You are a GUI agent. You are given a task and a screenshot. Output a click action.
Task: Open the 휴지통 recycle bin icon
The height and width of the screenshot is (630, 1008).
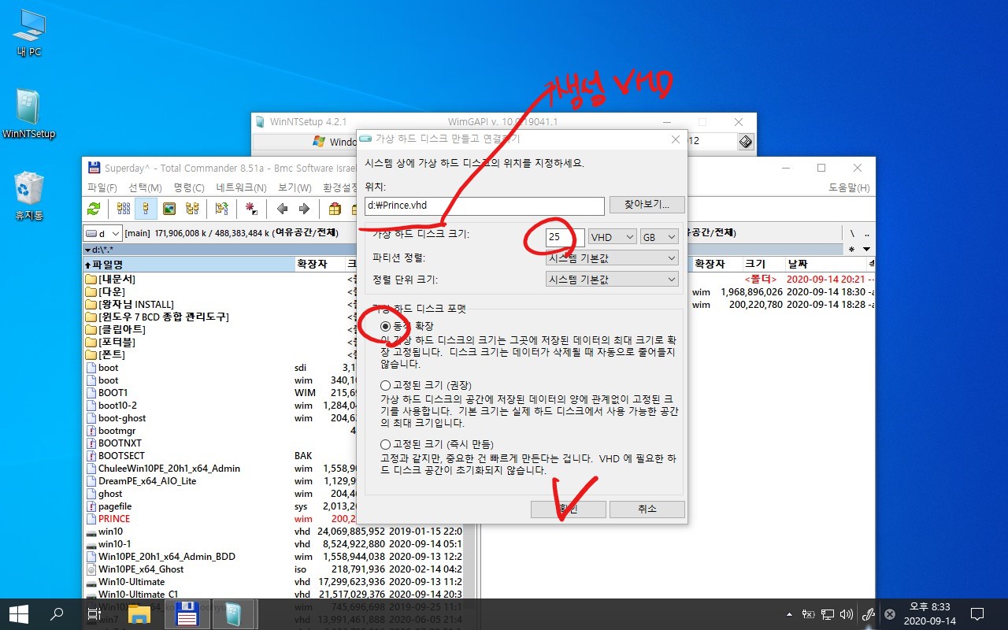[x=29, y=197]
